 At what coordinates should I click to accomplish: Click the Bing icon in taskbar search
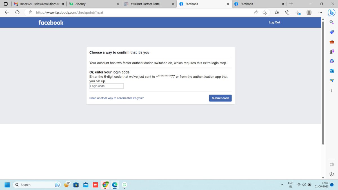57,185
